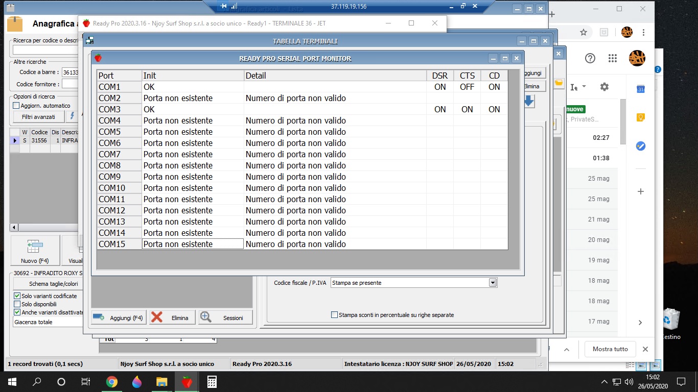This screenshot has width=698, height=392.
Task: Open Chrome from the Windows taskbar
Action: (111, 381)
